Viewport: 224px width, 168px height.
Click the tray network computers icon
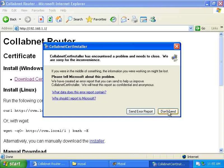pyautogui.click(x=198, y=164)
